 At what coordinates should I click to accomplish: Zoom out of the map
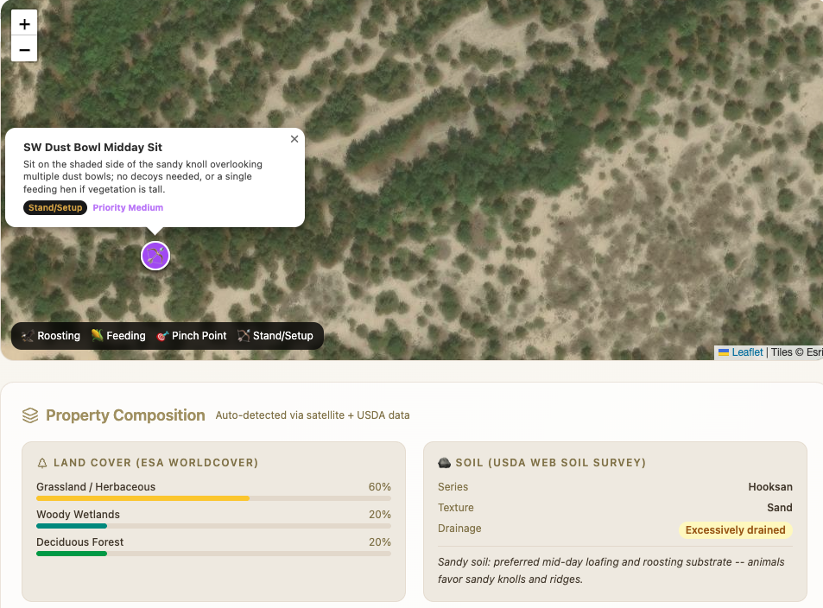point(24,49)
